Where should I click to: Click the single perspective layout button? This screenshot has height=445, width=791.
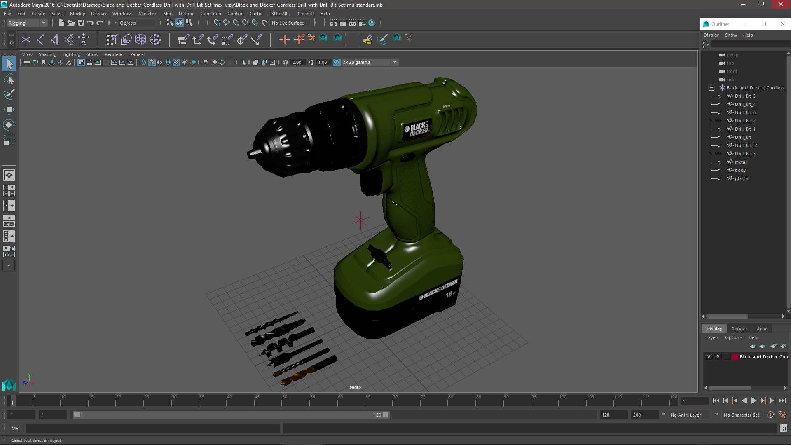[9, 175]
